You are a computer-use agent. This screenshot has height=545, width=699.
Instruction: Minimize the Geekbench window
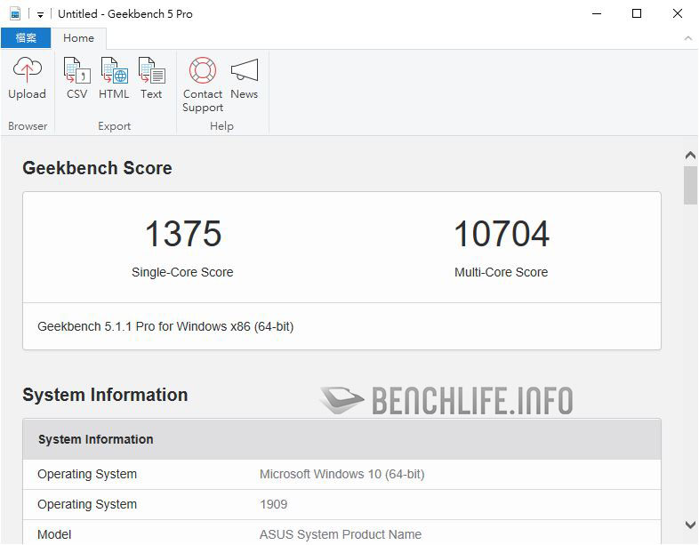click(x=597, y=14)
